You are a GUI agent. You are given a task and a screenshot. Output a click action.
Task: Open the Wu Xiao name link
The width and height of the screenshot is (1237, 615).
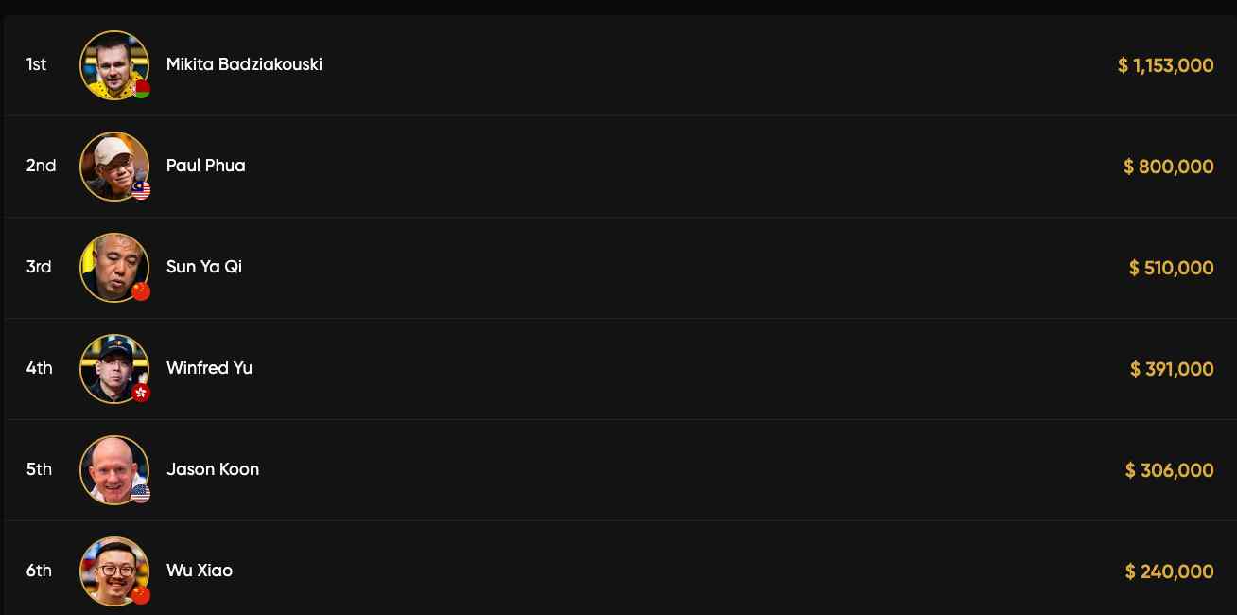coord(200,571)
